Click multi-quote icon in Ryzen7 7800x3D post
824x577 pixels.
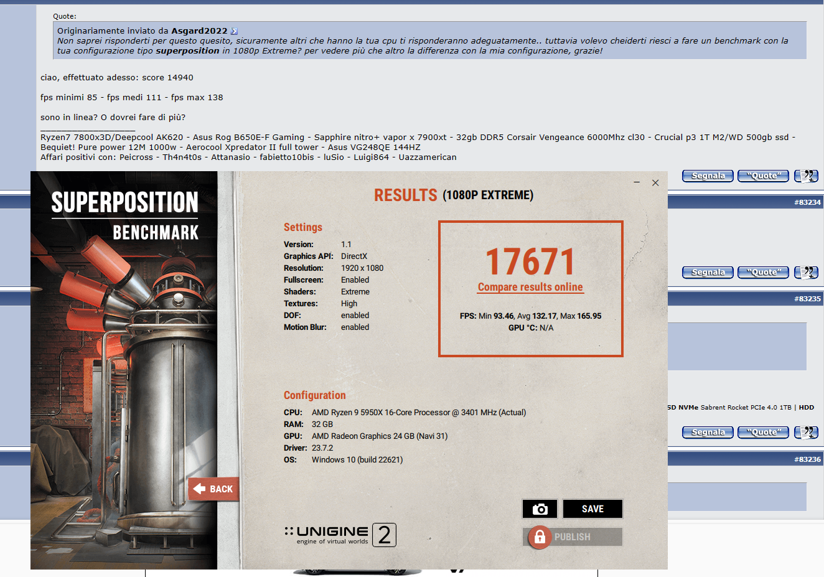point(806,176)
